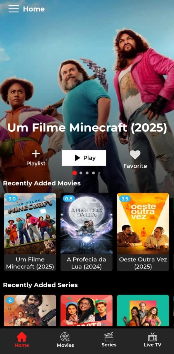Screen dimensions: 174x354
Task: Click the Play button
Action: tap(84, 158)
